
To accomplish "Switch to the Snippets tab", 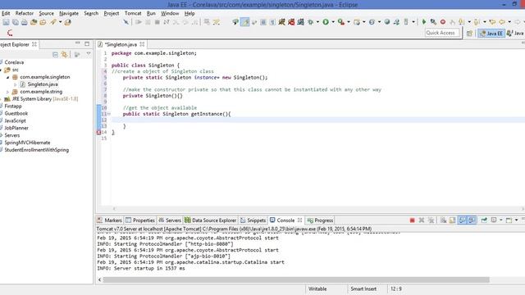I will click(253, 220).
